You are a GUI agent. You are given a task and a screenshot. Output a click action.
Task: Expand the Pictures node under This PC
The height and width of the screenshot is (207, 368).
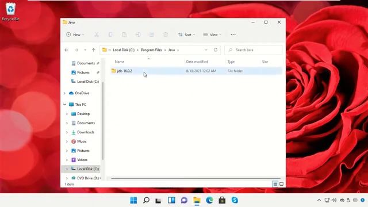pos(67,151)
